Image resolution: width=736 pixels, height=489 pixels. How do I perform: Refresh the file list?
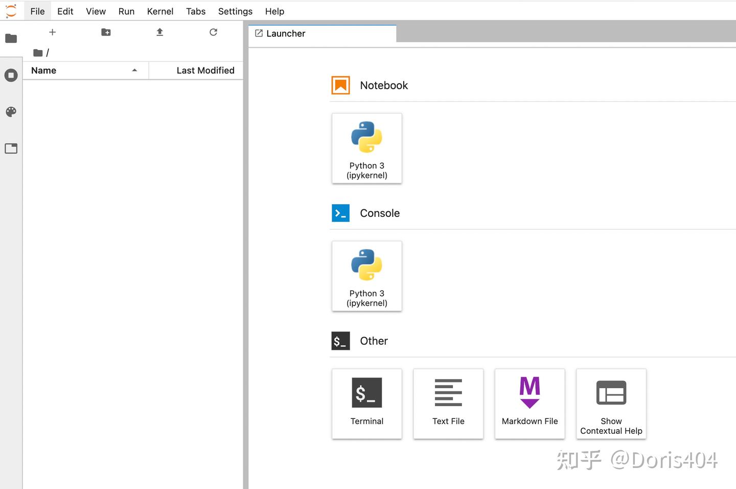pyautogui.click(x=213, y=32)
